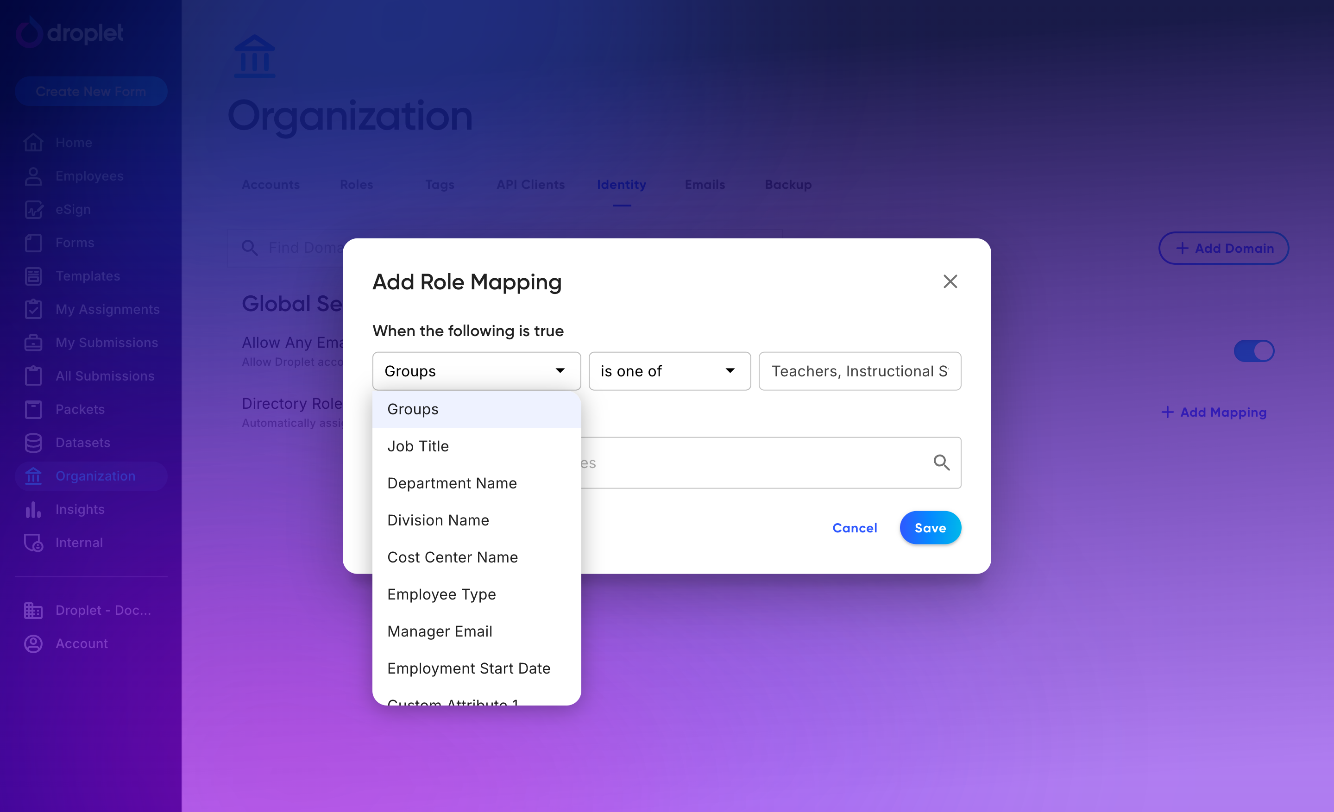The image size is (1334, 812).
Task: Click the My Assignments clipboard icon
Action: click(x=33, y=309)
